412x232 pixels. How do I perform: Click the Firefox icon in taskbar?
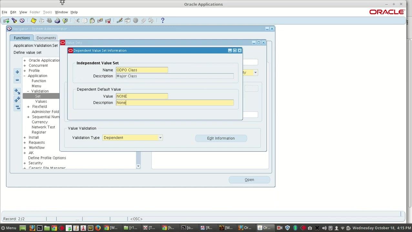[98, 228]
